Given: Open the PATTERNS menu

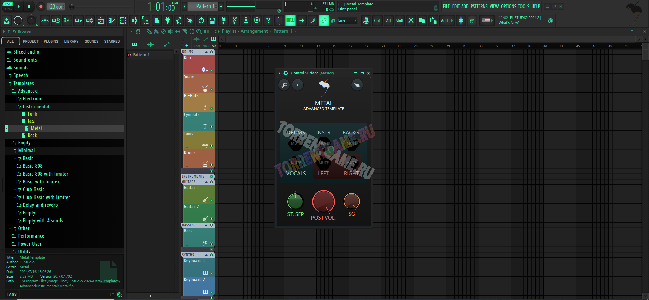Looking at the screenshot, I should [479, 6].
